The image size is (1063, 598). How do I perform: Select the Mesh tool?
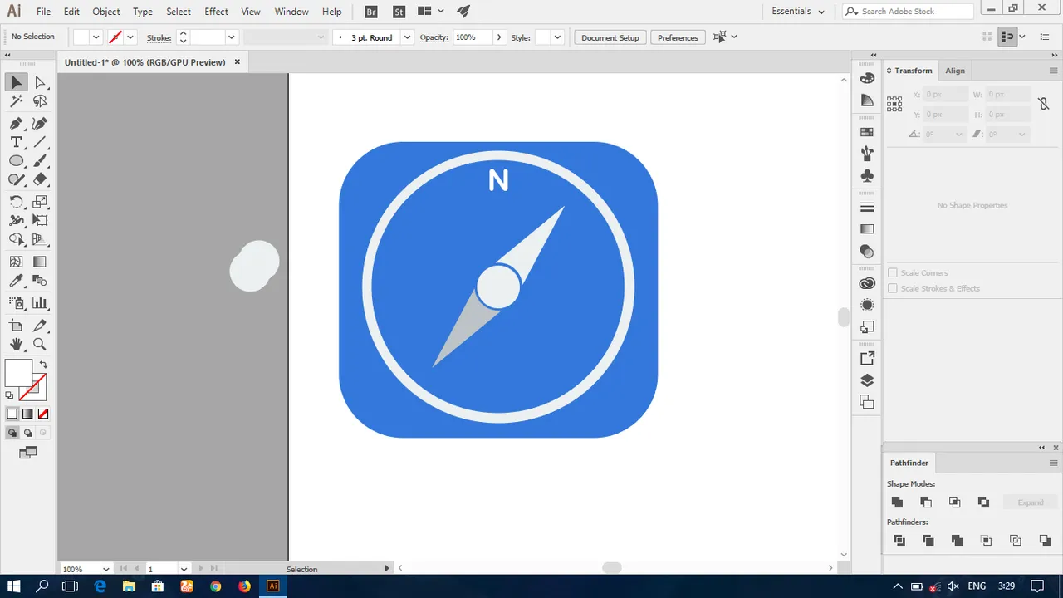[x=16, y=262]
